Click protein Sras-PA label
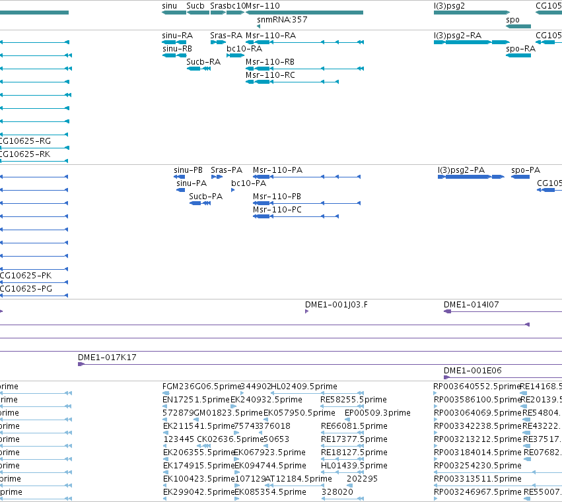Image resolution: width=562 pixels, height=502 pixels. coord(227,170)
